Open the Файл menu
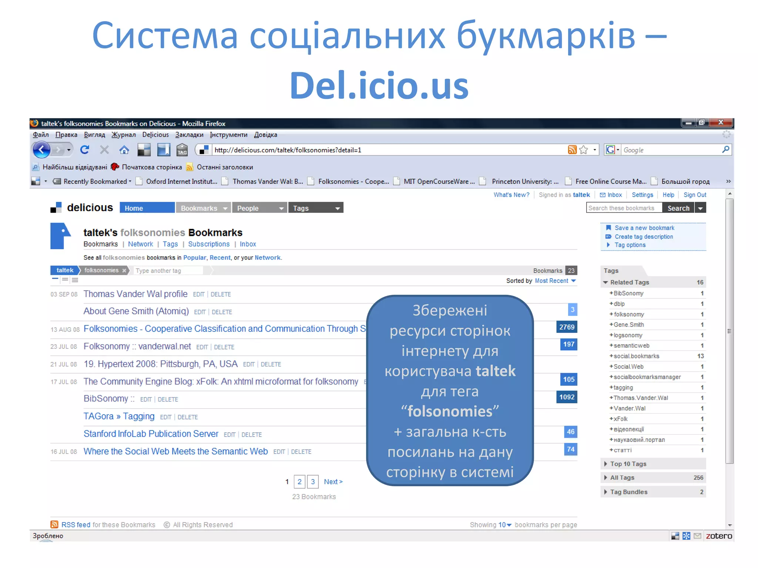The width and height of the screenshot is (758, 568). click(41, 135)
